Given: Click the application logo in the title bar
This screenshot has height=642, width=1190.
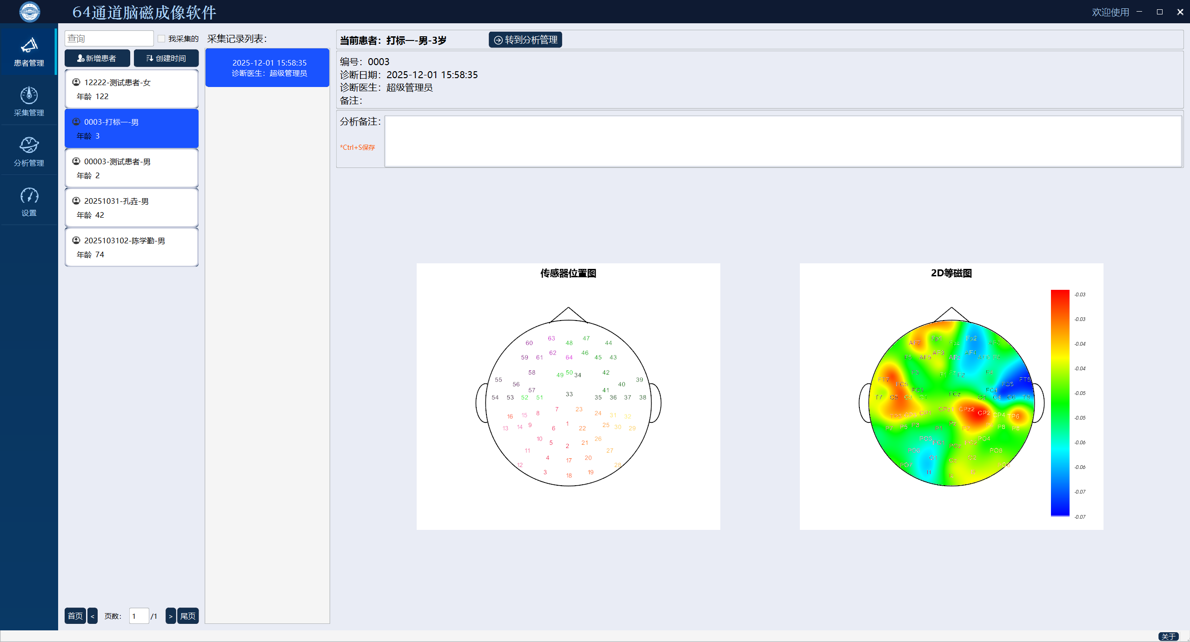Looking at the screenshot, I should click(29, 12).
